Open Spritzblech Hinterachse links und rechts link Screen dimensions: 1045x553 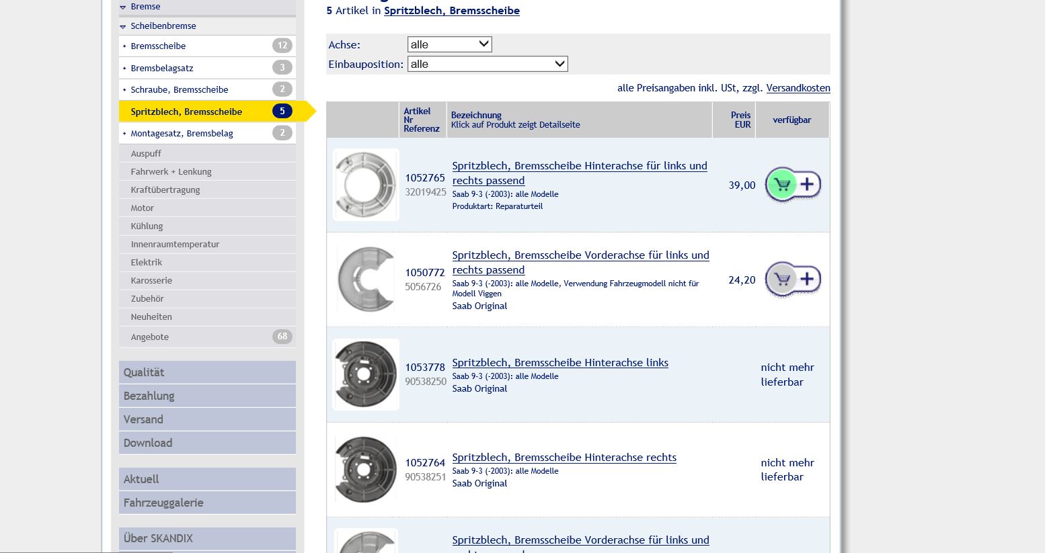click(x=580, y=173)
